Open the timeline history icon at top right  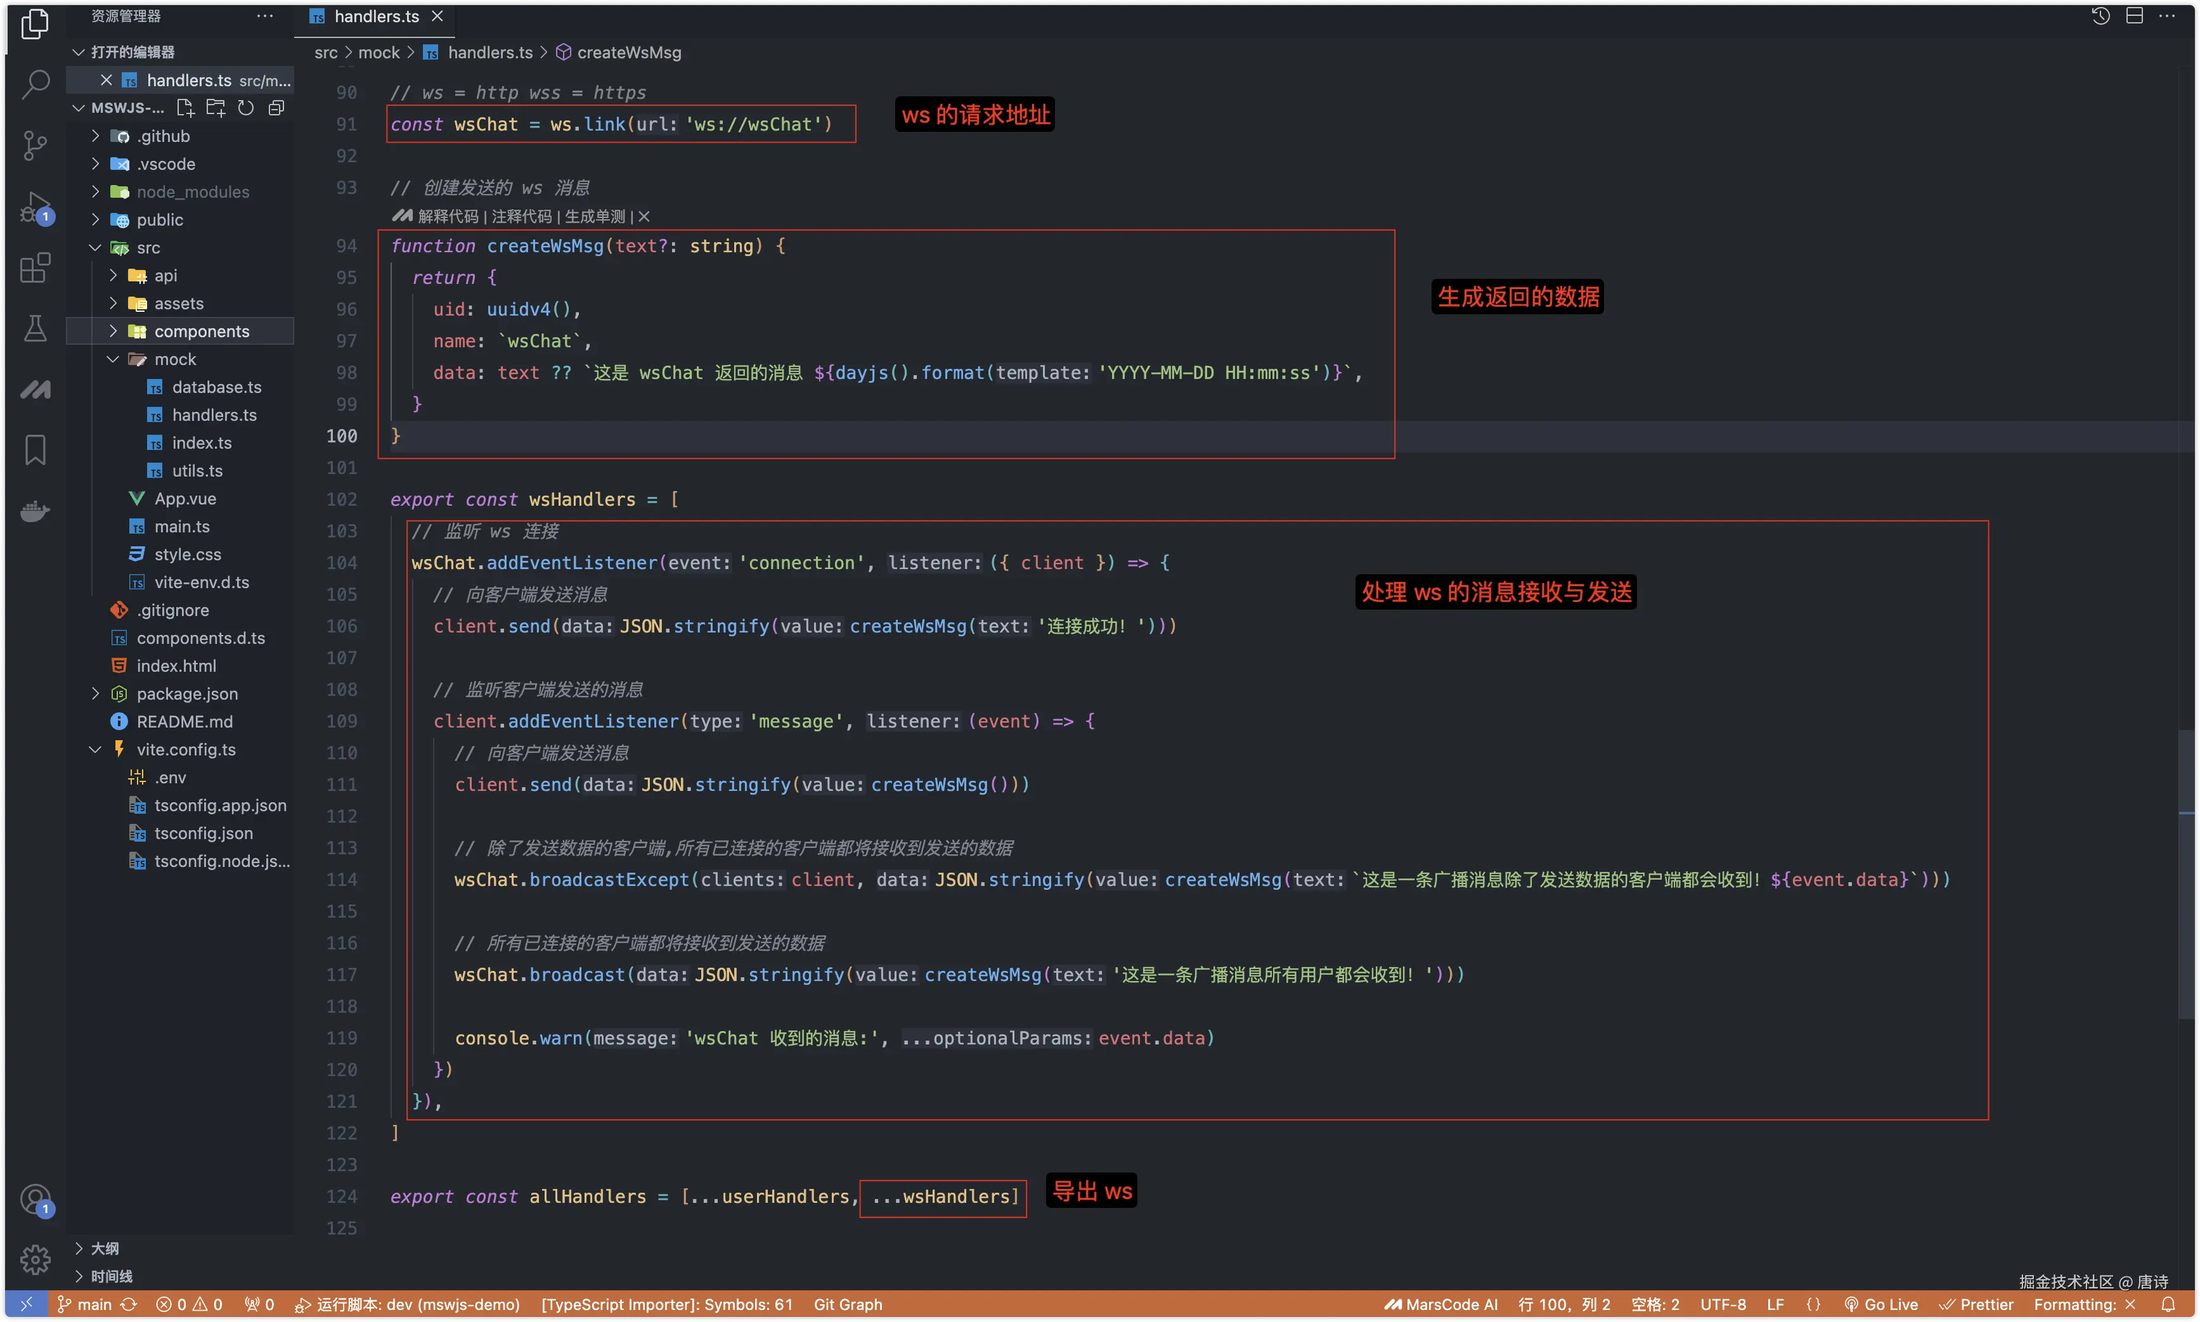[x=2100, y=16]
